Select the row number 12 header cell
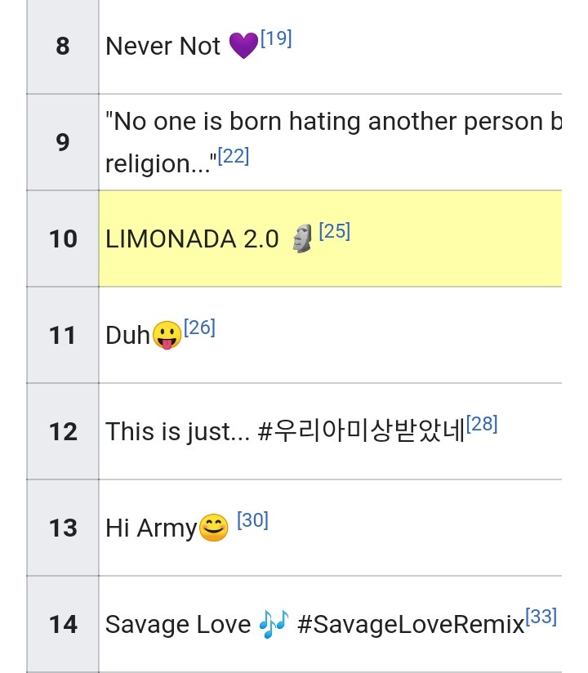This screenshot has height=673, width=588. point(63,431)
